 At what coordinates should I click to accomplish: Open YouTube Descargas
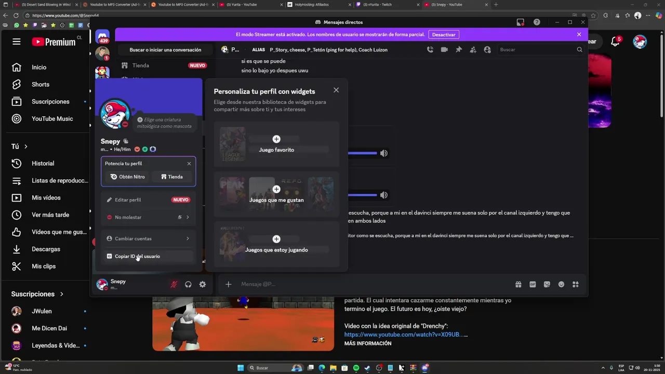pyautogui.click(x=46, y=249)
